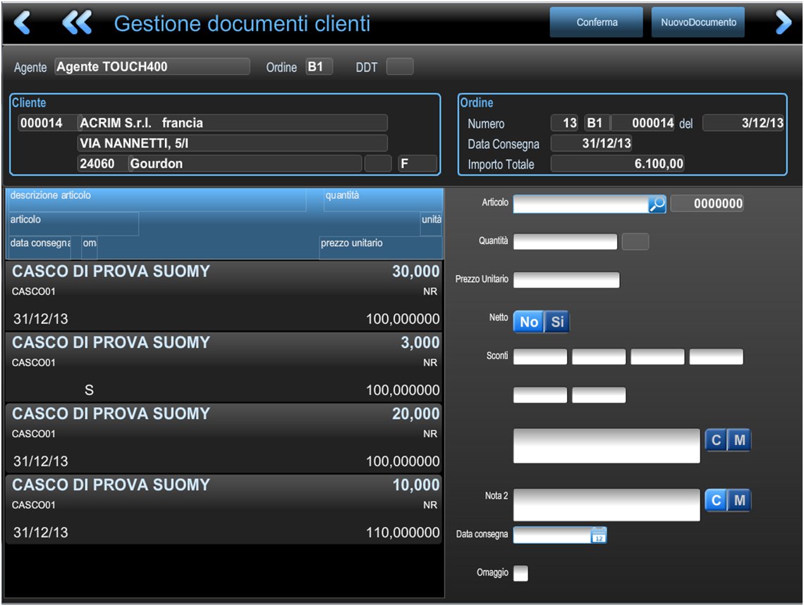
Task: Click the fourth Sconti field on the top row
Action: [717, 357]
